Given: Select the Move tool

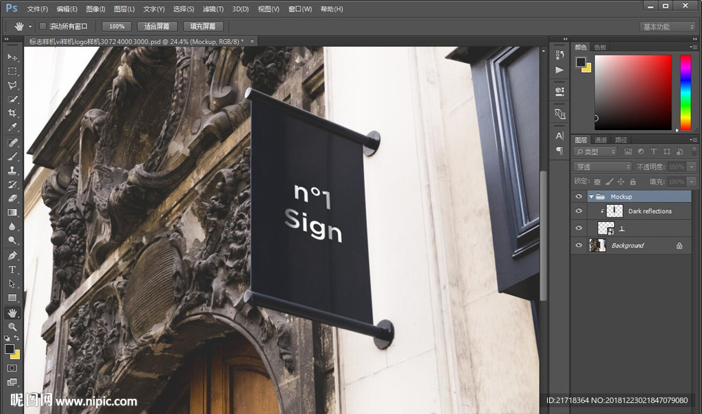Looking at the screenshot, I should 12,58.
